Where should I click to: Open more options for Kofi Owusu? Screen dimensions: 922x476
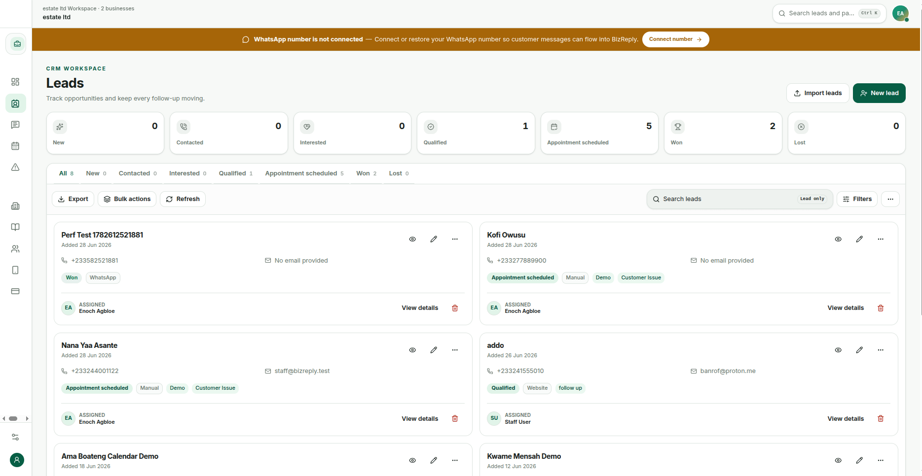tap(881, 239)
